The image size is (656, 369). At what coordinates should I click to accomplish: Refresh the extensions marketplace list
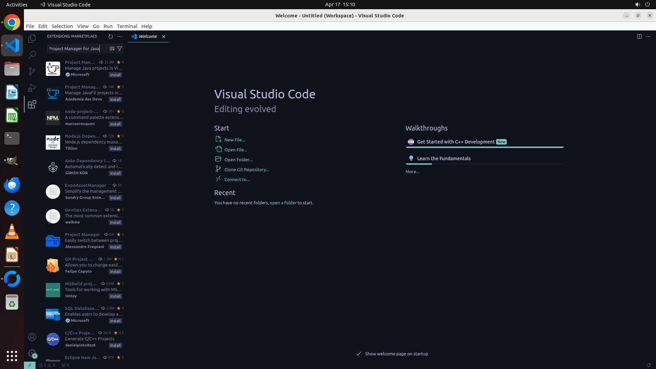point(110,36)
